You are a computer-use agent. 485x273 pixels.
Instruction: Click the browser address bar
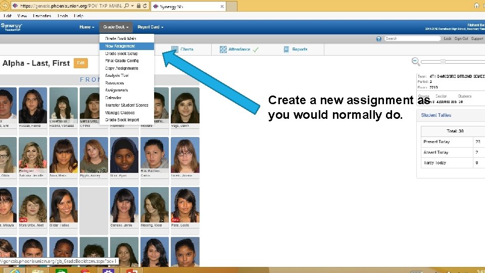pos(70,6)
